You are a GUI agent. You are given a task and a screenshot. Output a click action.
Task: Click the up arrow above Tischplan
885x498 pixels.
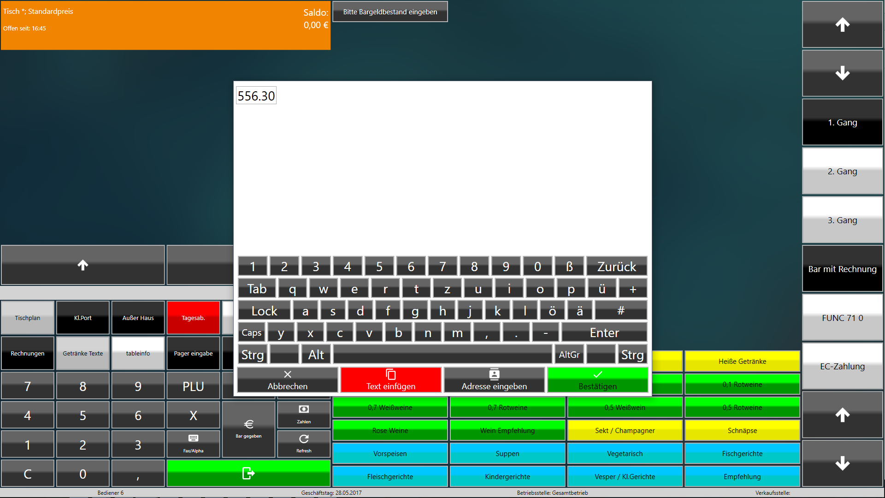pos(83,265)
